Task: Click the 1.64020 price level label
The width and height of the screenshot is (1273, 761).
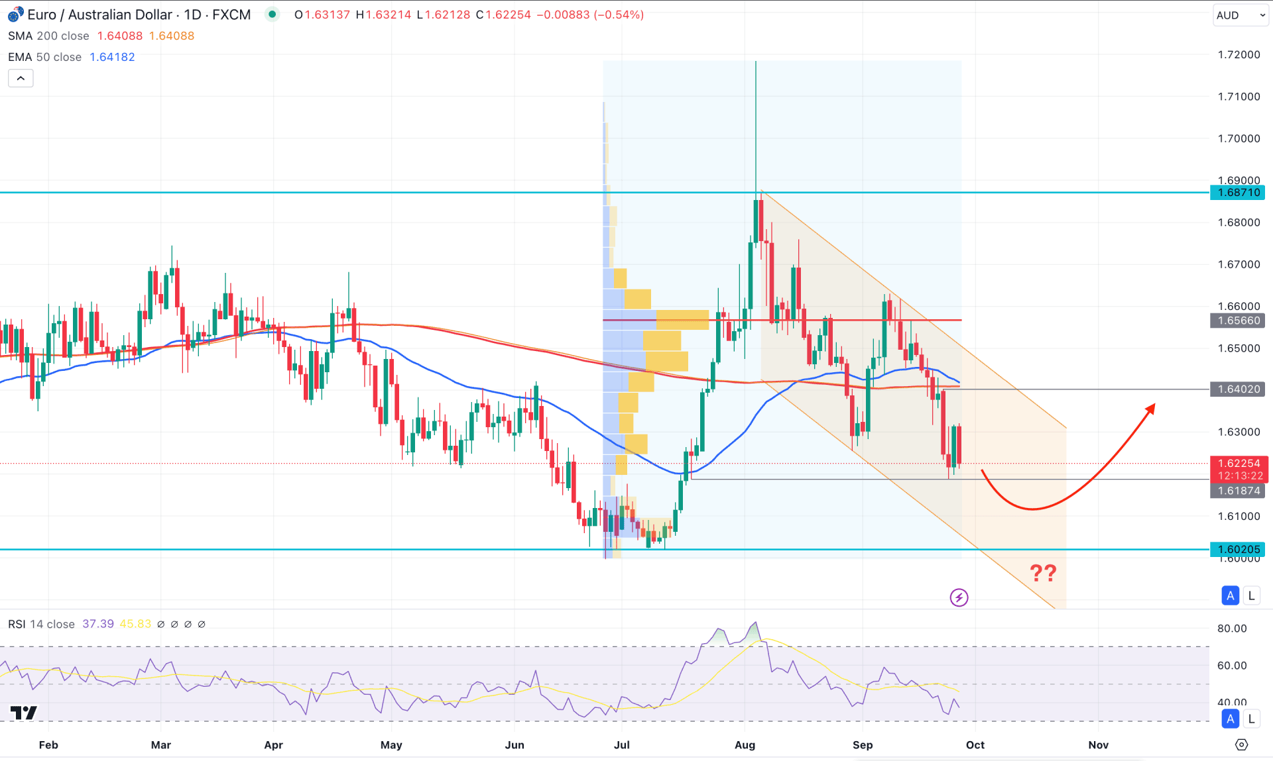Action: coord(1239,389)
